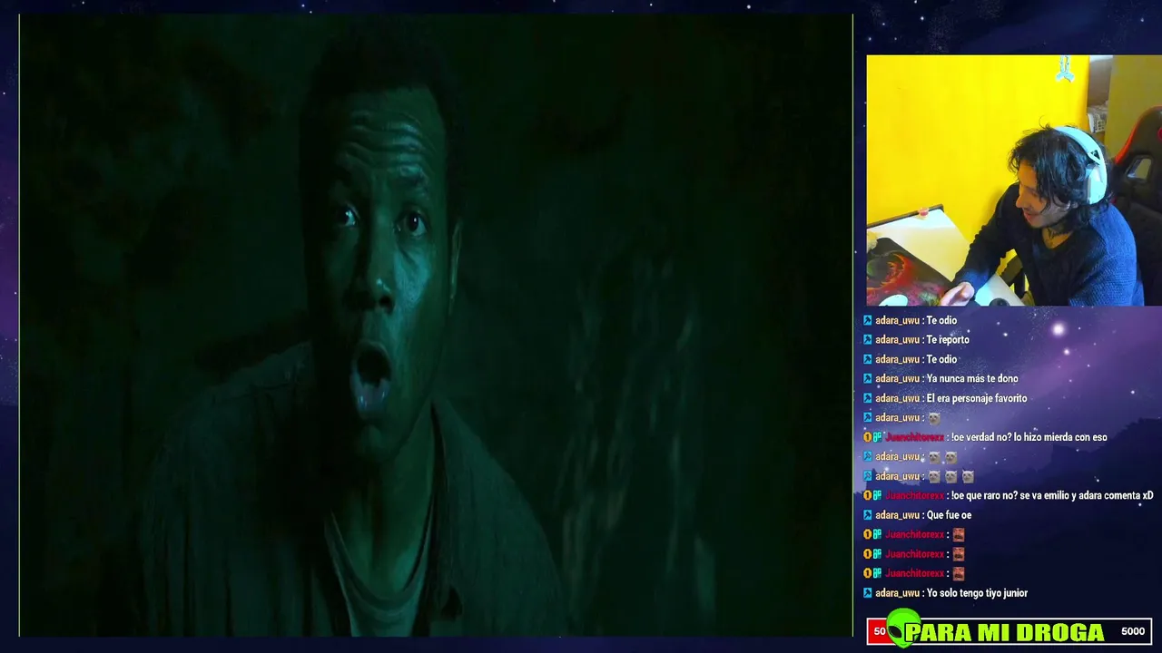
Task: Click username adara_uwu on 'Yo solo tengo tiyo junior'
Action: pos(897,593)
